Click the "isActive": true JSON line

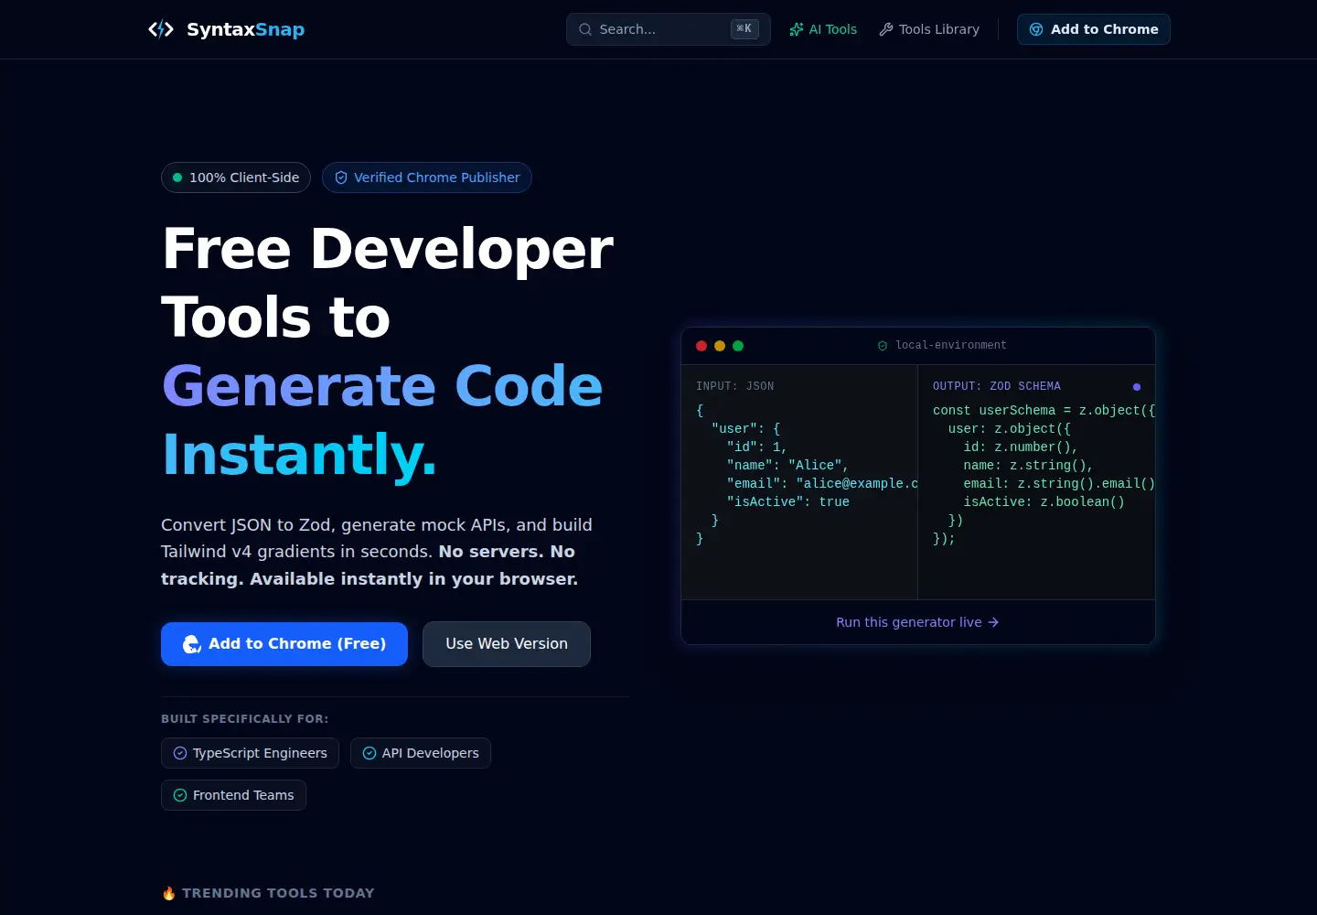pos(788,501)
